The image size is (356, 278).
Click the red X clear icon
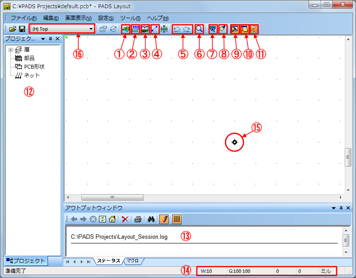click(125, 219)
